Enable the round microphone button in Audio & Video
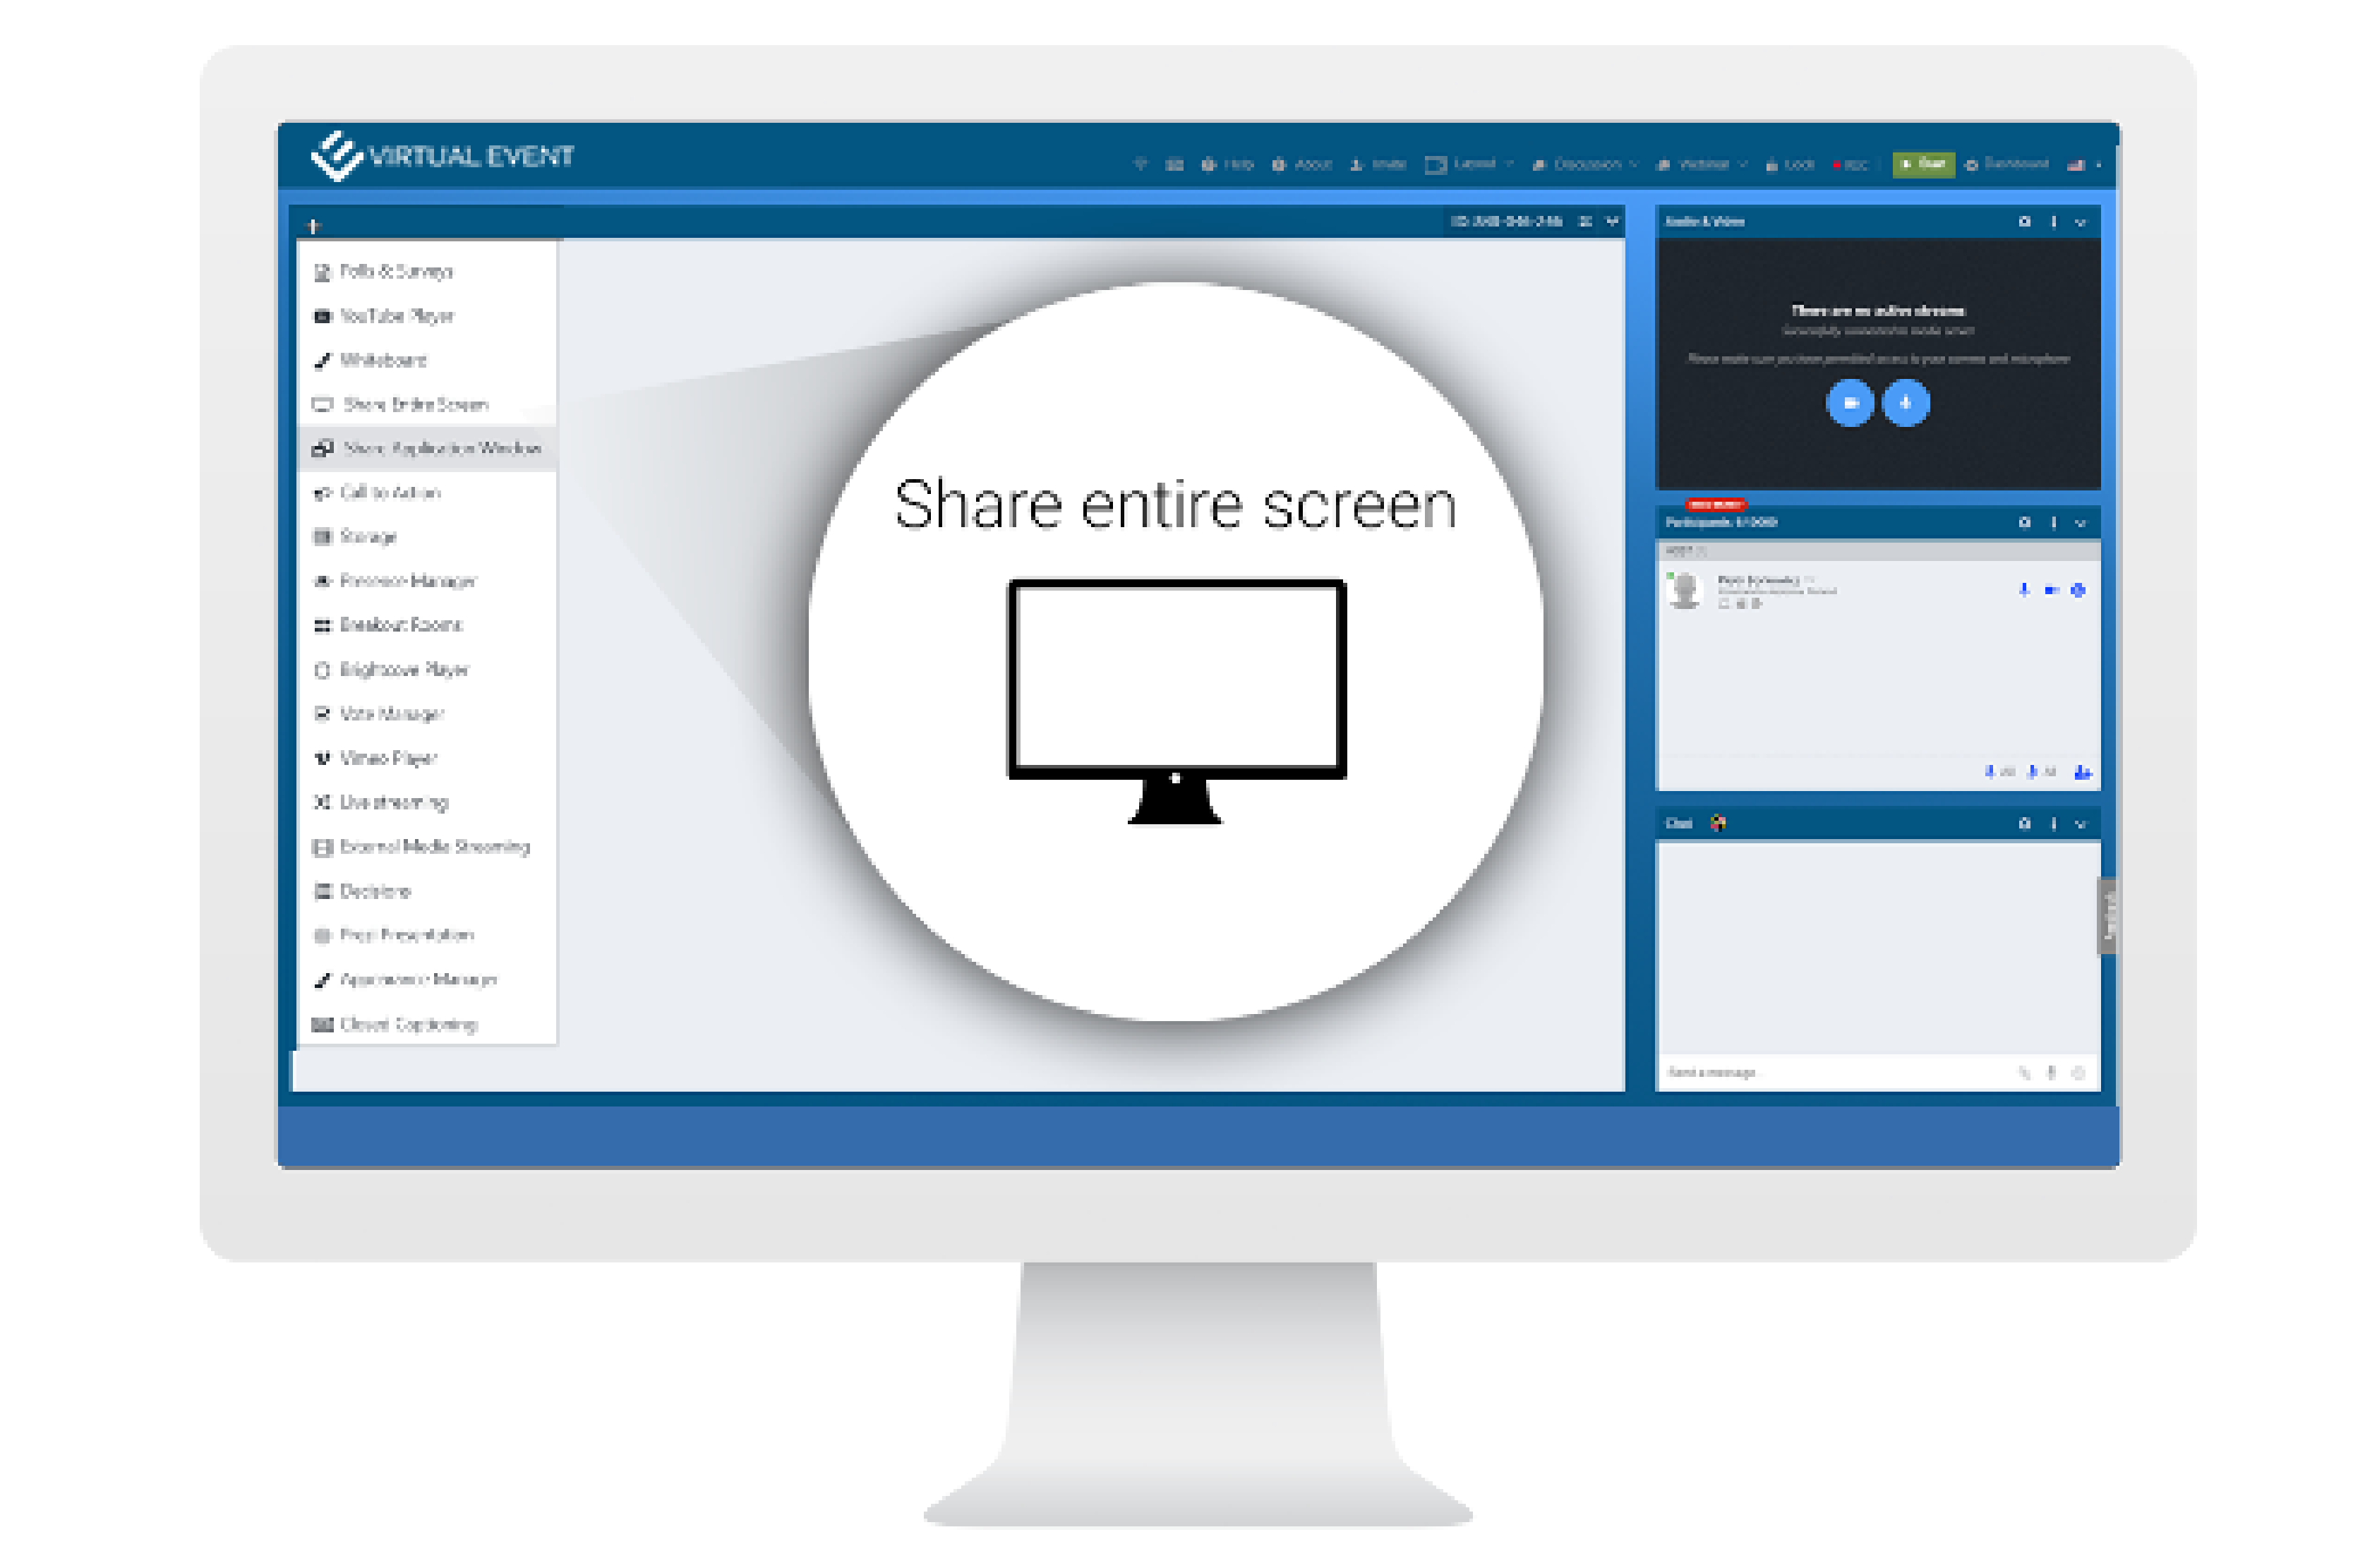Viewport: 2353px width, 1568px height. pos(1905,402)
